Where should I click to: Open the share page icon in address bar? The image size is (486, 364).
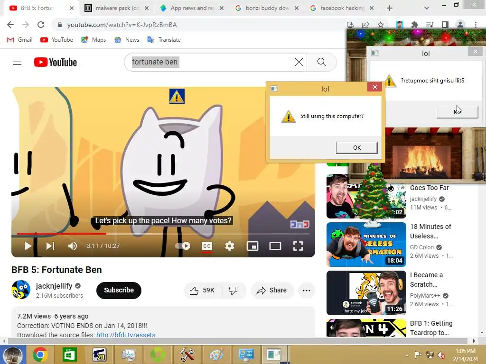coord(365,25)
